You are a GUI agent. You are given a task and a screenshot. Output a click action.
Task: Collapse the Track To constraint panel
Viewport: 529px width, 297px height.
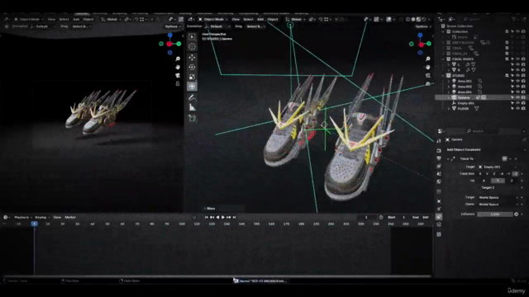tap(448, 158)
